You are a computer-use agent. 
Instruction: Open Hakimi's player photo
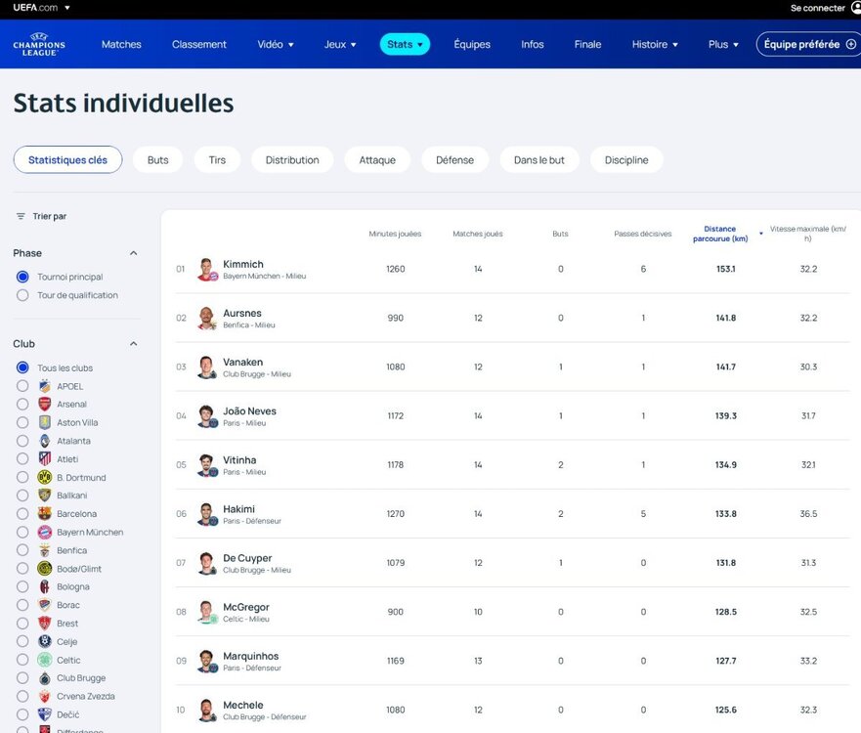coord(206,514)
